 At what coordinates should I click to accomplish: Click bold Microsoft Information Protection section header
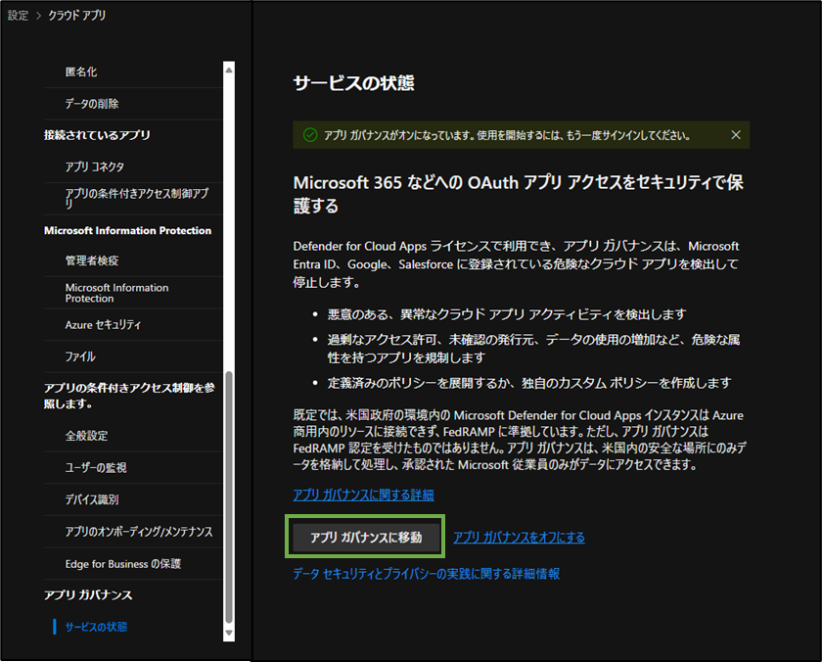tap(127, 231)
